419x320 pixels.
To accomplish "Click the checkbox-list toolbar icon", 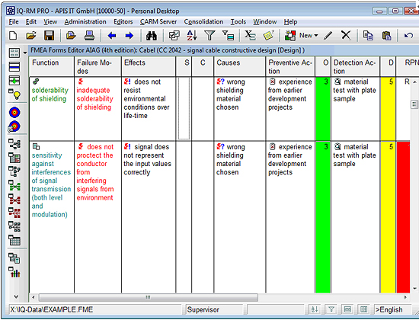I will pyautogui.click(x=174, y=35).
